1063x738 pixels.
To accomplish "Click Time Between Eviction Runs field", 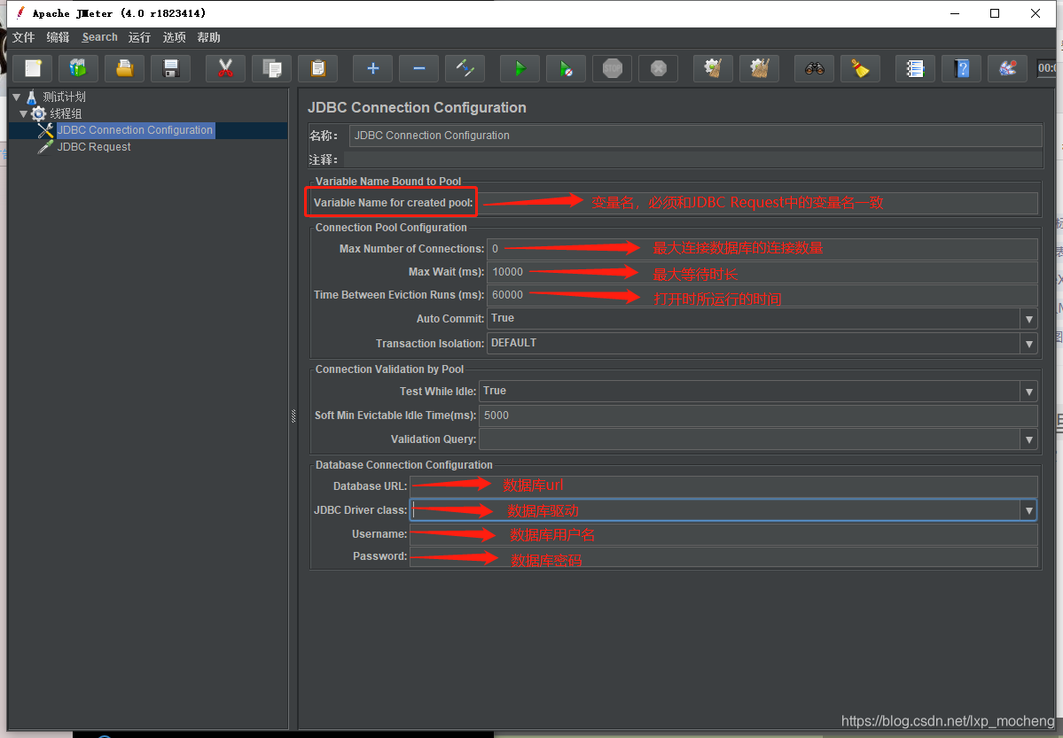I will pyautogui.click(x=762, y=295).
